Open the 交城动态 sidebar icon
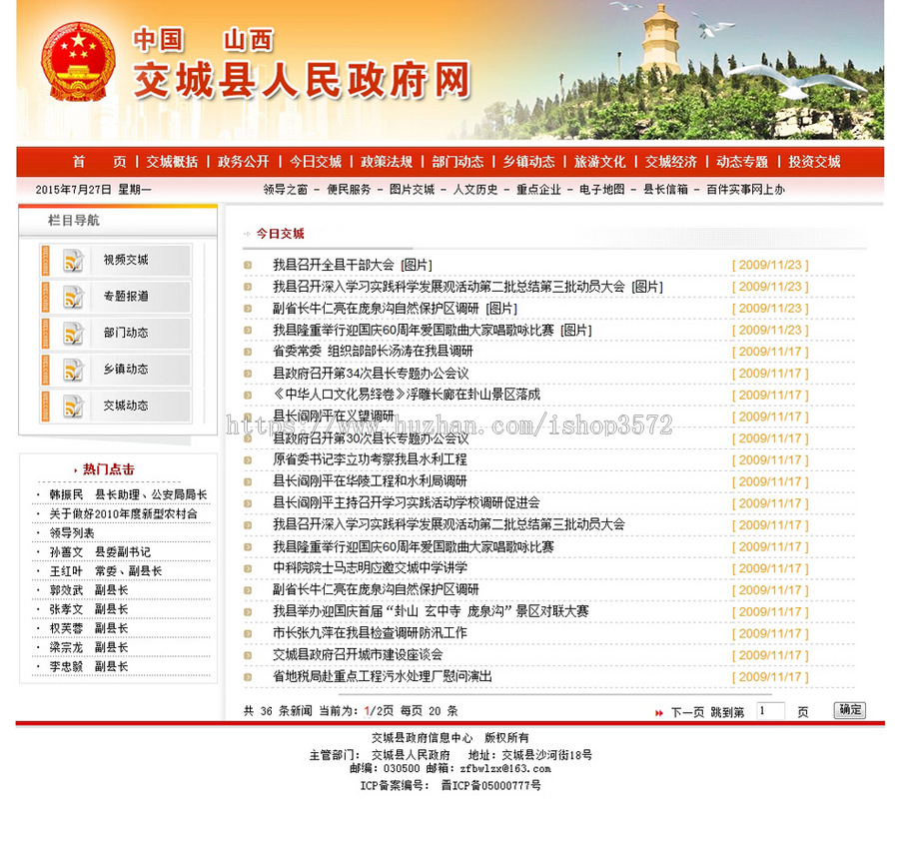Screen dimensions: 899x845 (72, 406)
